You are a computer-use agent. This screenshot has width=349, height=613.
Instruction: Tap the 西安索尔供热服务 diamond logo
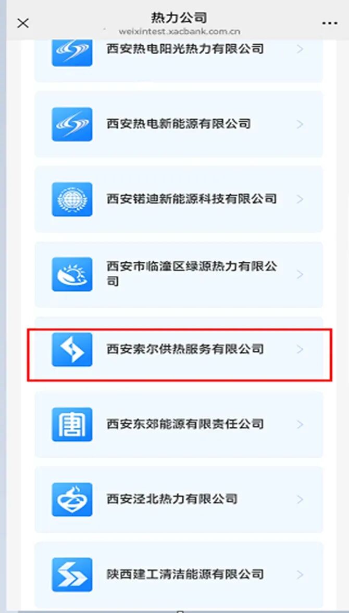click(72, 350)
